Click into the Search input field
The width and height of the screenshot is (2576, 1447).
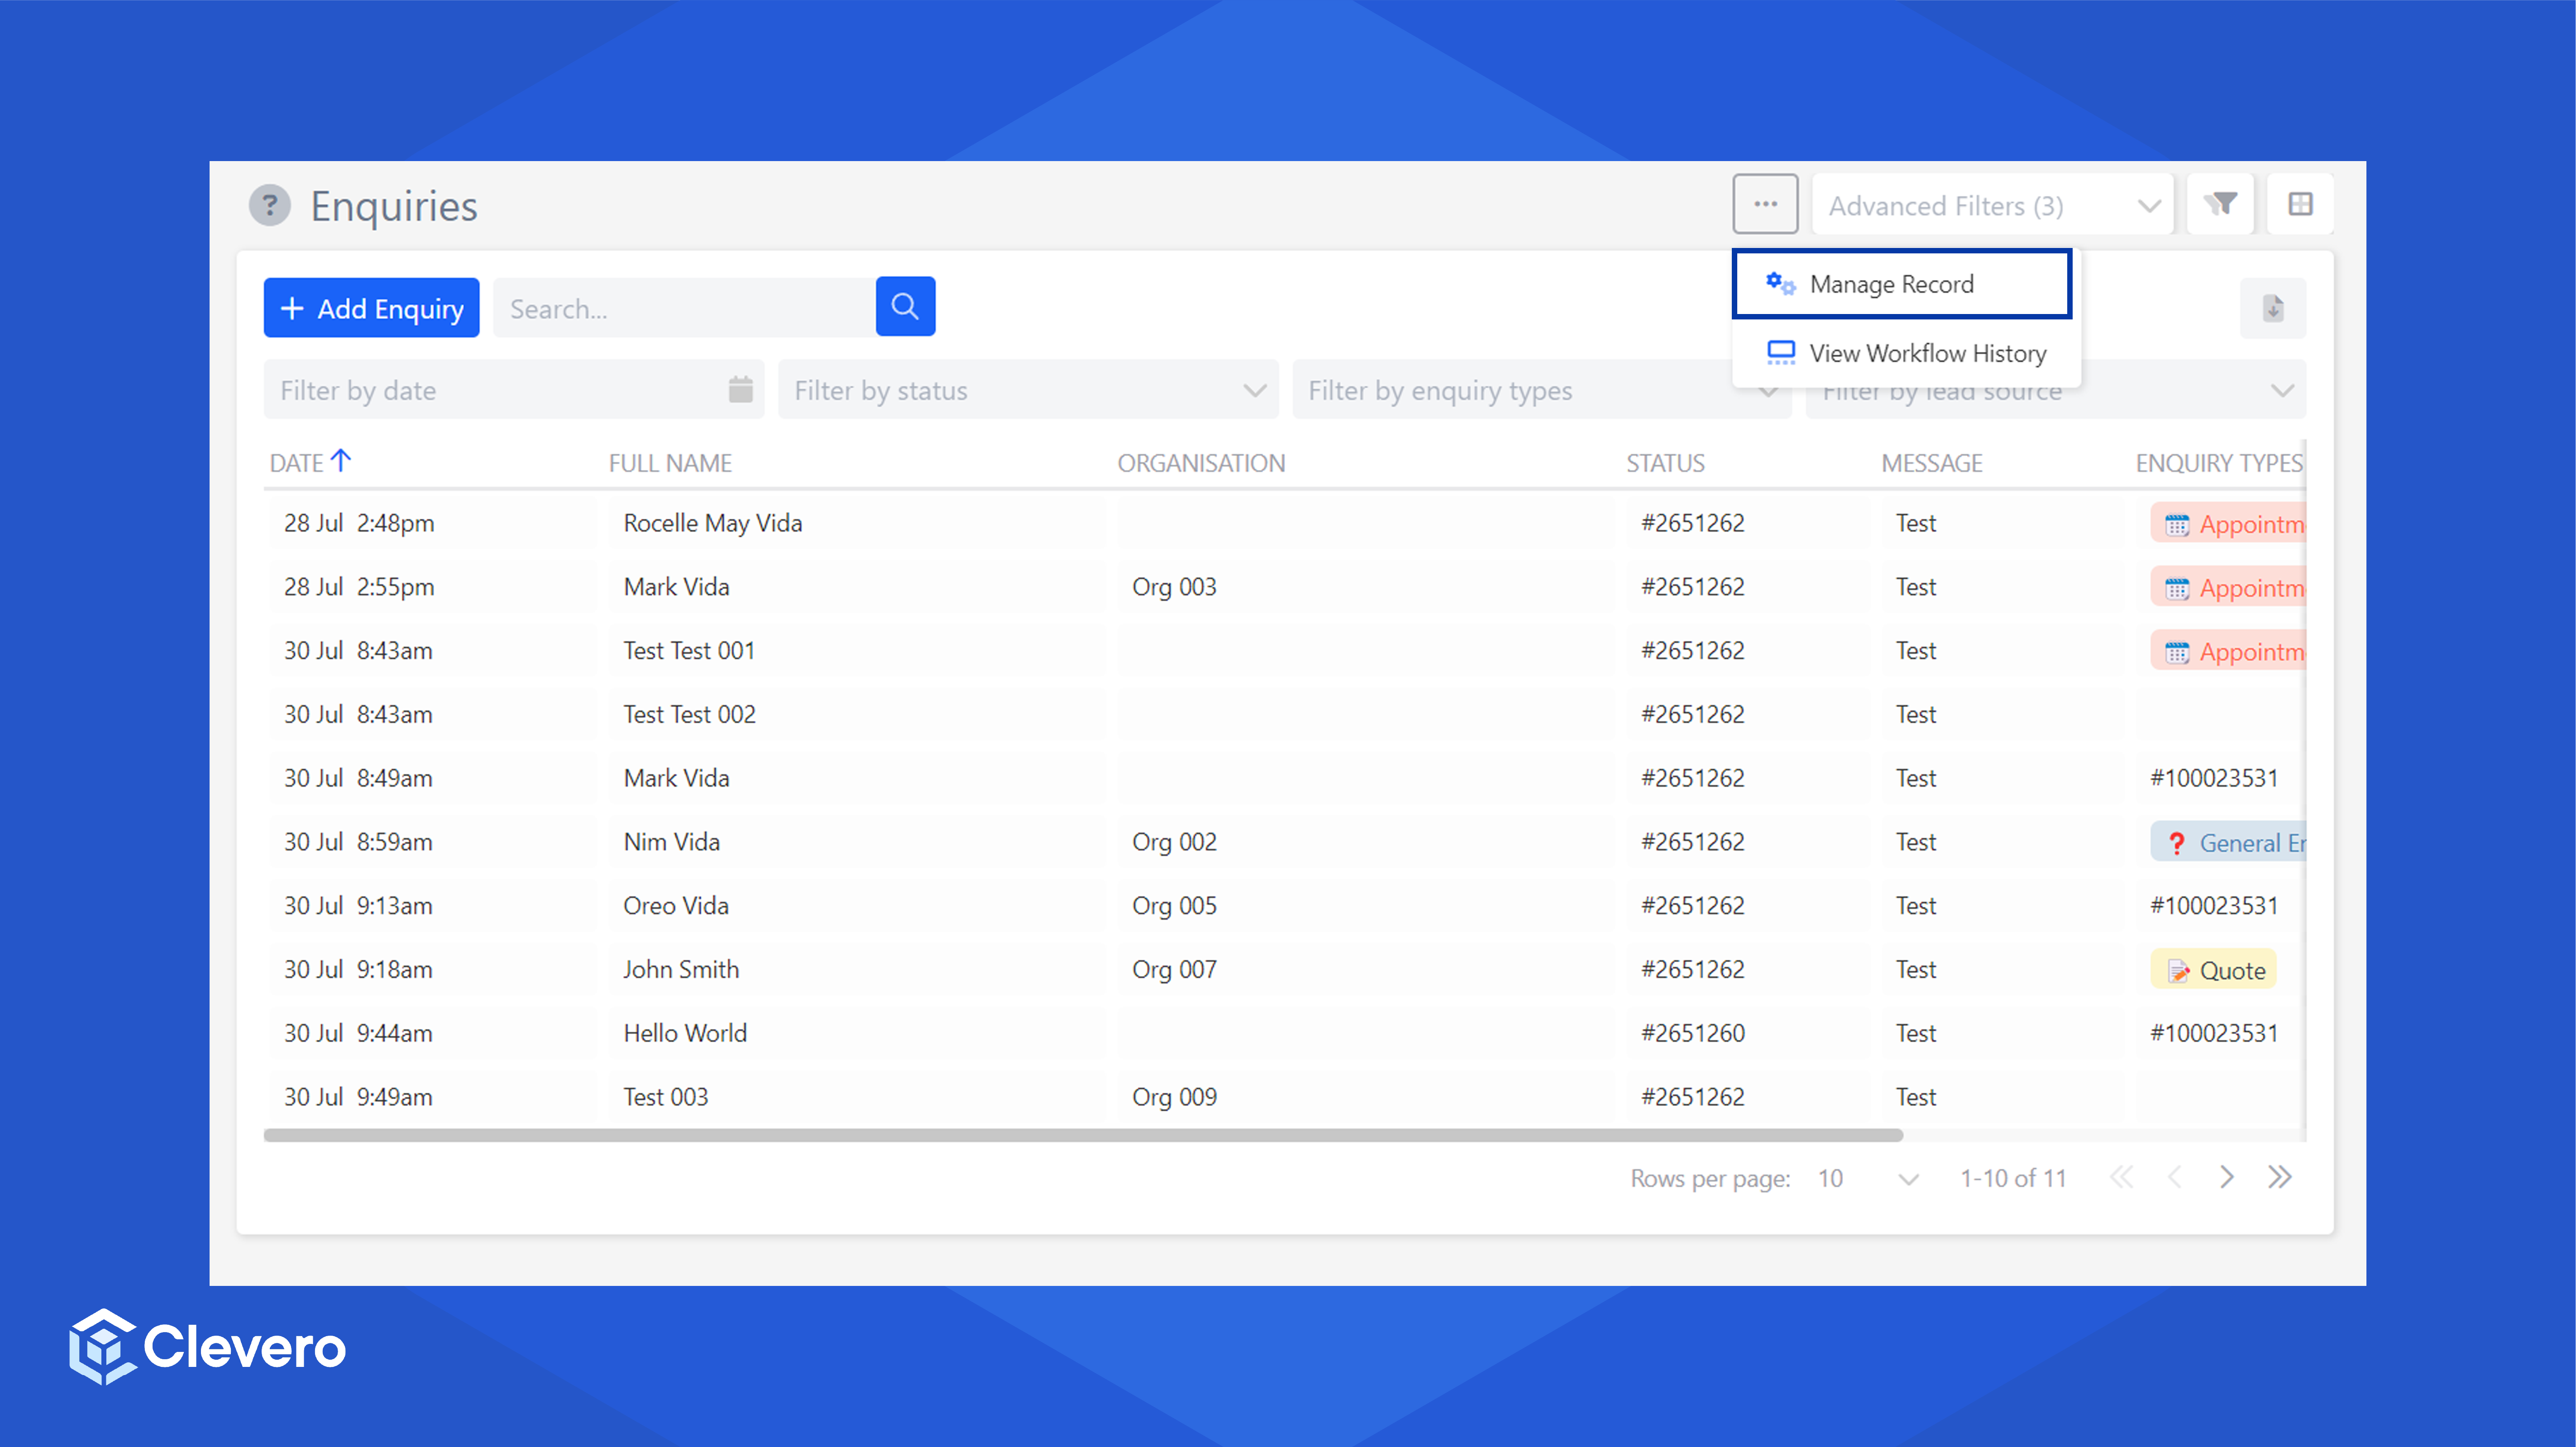pos(684,308)
